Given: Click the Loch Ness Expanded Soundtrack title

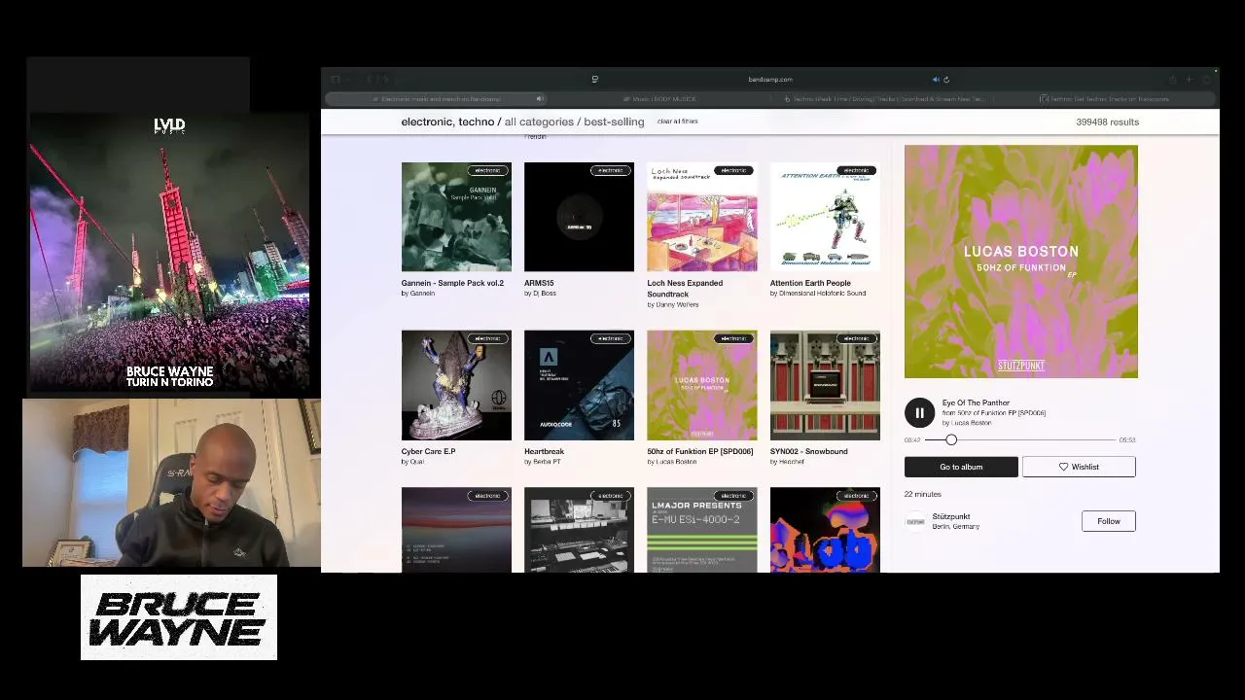Looking at the screenshot, I should click(685, 289).
